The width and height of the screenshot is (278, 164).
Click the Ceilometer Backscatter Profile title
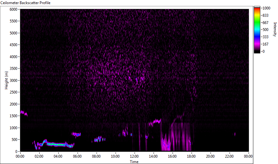pyautogui.click(x=25, y=3)
